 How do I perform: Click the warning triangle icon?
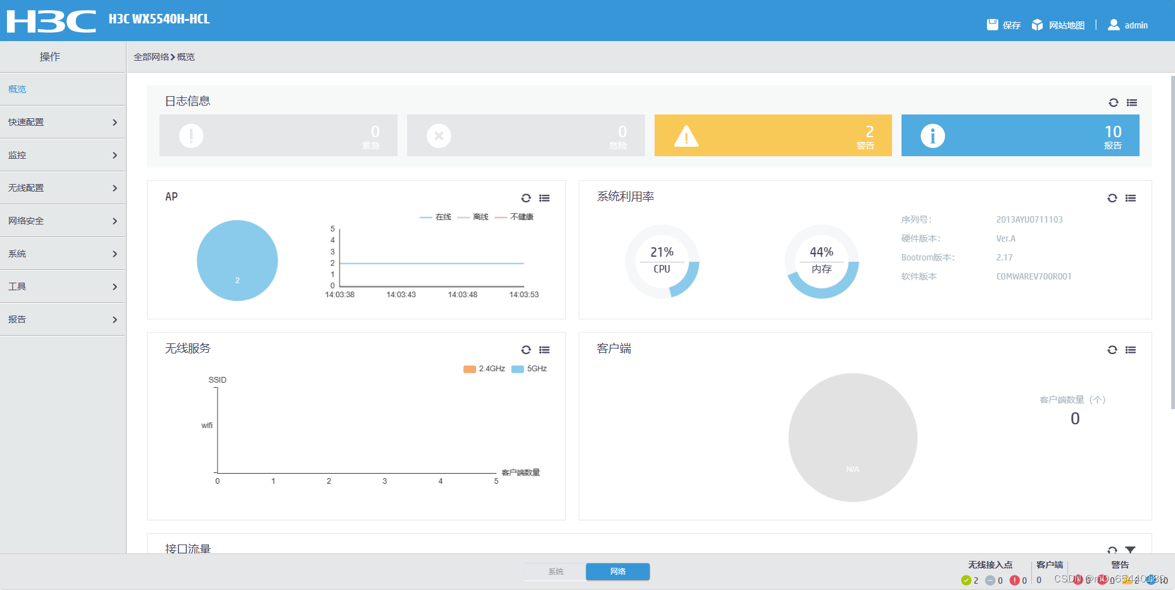click(686, 135)
